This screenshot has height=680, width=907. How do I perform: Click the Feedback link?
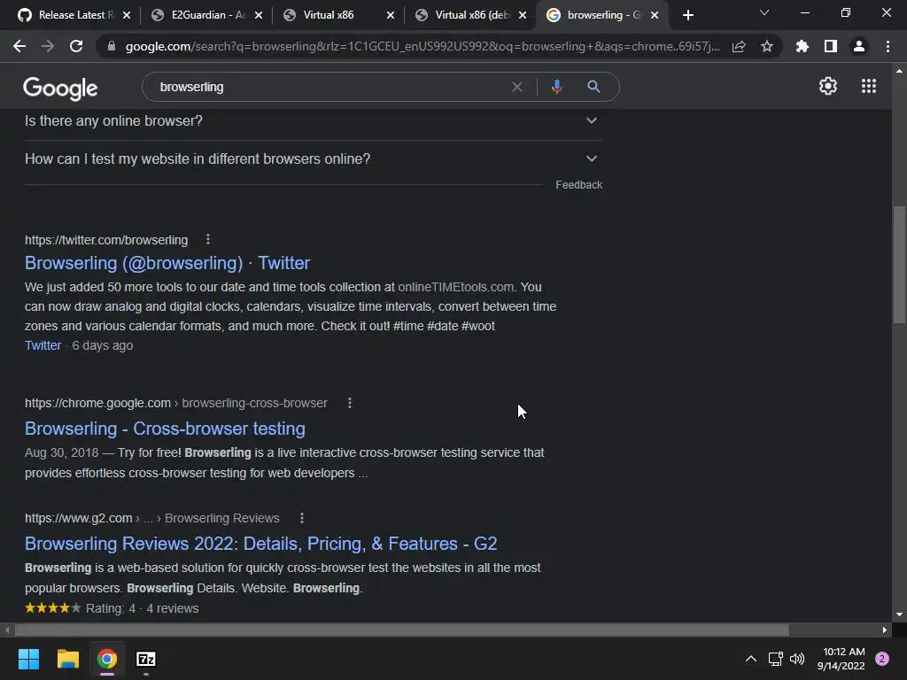pyautogui.click(x=579, y=185)
